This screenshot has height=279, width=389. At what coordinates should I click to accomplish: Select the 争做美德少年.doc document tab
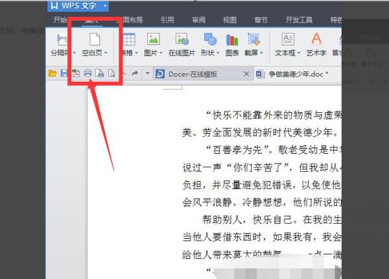pyautogui.click(x=293, y=74)
